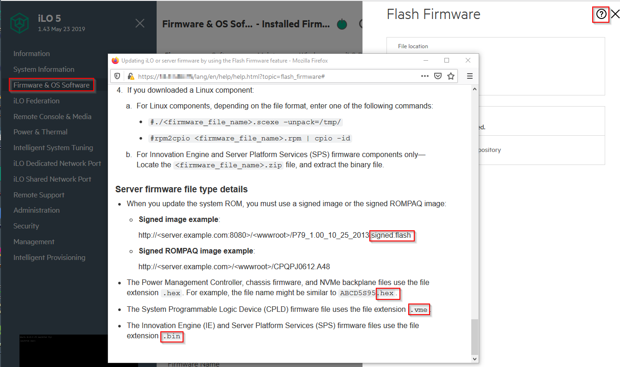Click the insecure connection padlock icon
This screenshot has height=367, width=620.
click(x=131, y=76)
